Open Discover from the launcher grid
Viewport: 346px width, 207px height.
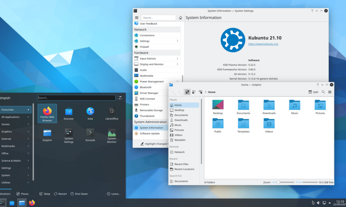tap(69, 114)
